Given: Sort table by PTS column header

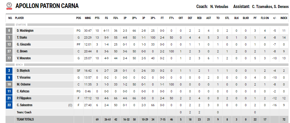Looking at the screenshot, I should [97, 18].
